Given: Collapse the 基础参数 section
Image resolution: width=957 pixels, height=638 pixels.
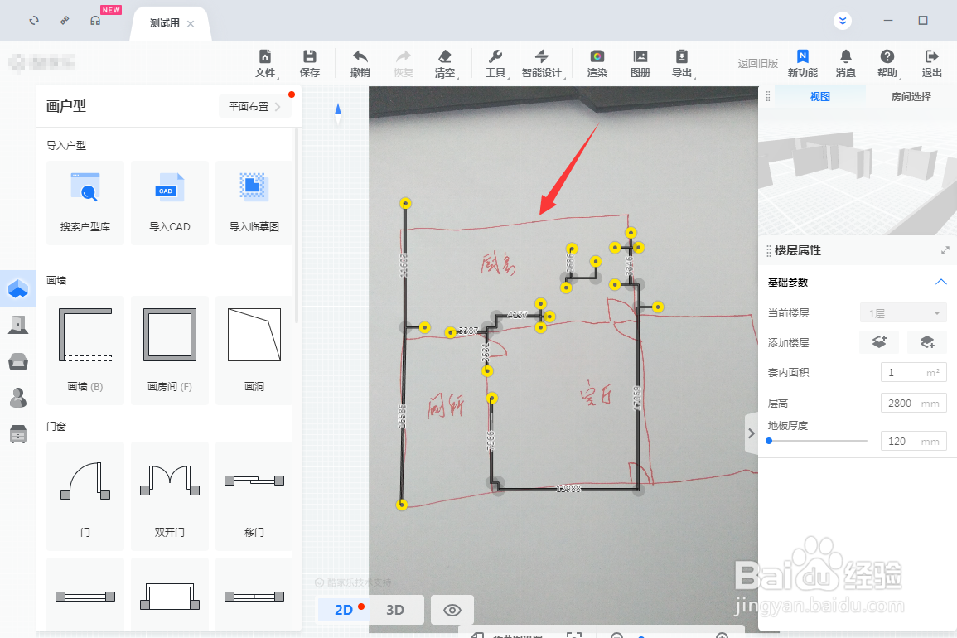Looking at the screenshot, I should click(x=940, y=282).
